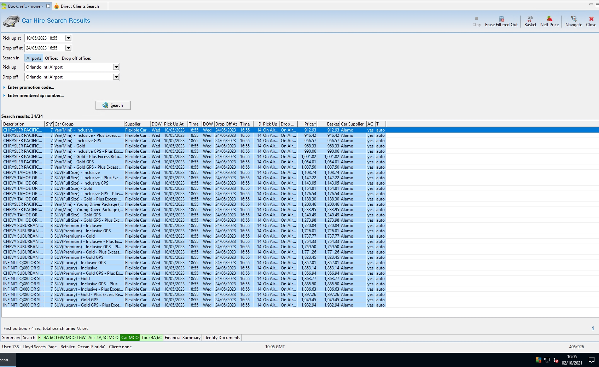Select the Van(Mini) - Gold row priced 968.33
Image resolution: width=599 pixels, height=367 pixels.
tap(194, 146)
